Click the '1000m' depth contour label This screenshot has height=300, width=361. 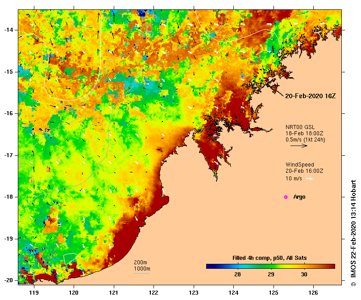142,269
